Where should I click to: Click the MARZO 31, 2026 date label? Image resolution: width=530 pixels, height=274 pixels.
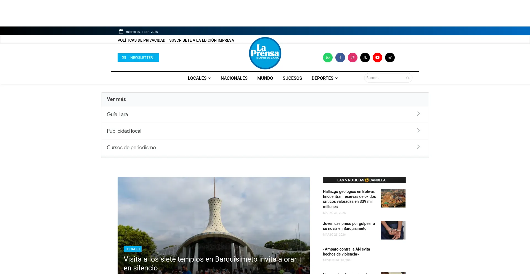pos(334,213)
